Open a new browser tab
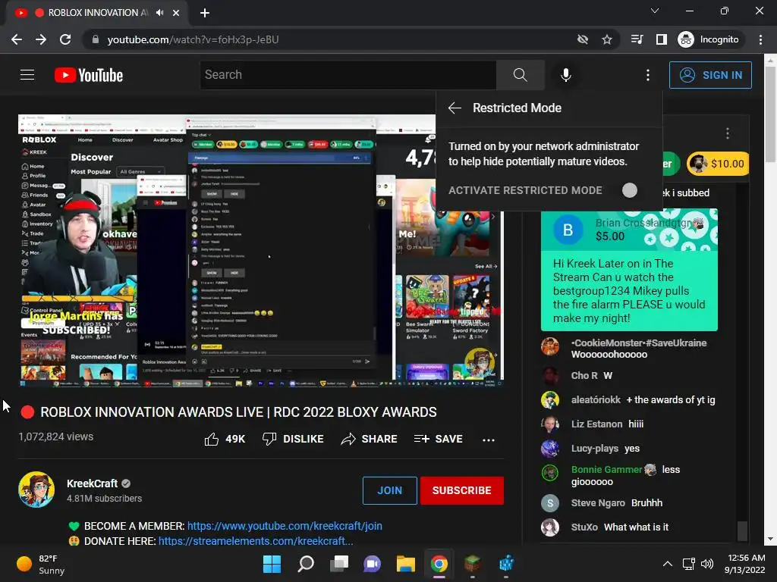This screenshot has width=777, height=582. pyautogui.click(x=205, y=13)
